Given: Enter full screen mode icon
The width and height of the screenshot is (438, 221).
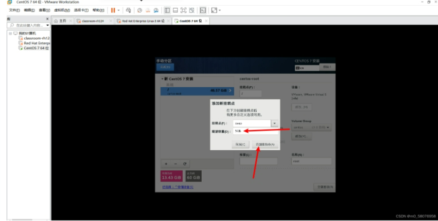Looking at the screenshot, I should pos(184,10).
